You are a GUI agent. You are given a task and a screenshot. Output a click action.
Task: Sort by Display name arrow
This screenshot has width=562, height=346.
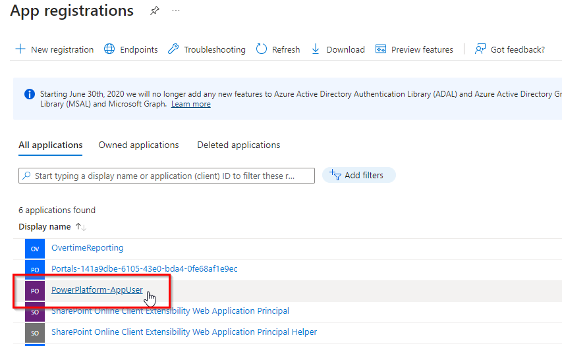pyautogui.click(x=80, y=227)
